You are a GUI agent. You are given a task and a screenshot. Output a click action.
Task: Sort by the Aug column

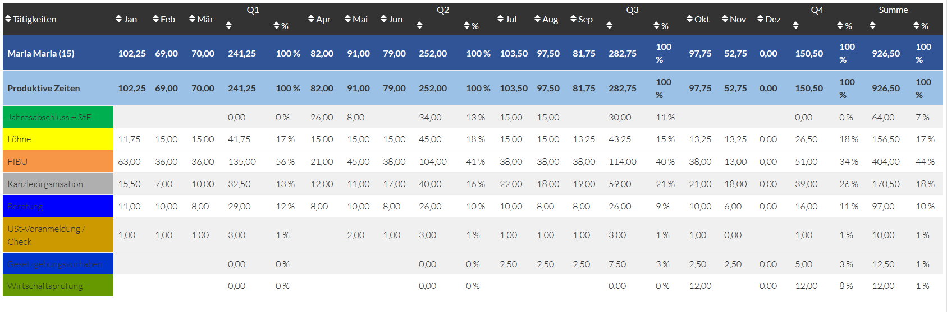tap(546, 19)
